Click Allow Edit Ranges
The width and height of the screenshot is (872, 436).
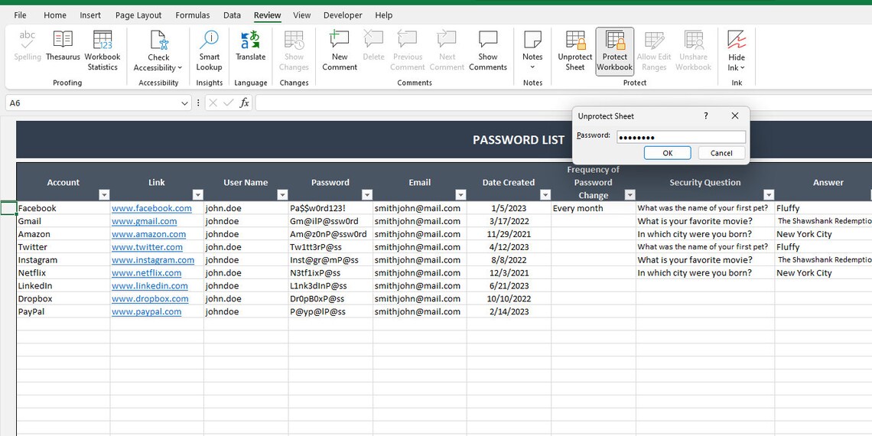coord(654,50)
